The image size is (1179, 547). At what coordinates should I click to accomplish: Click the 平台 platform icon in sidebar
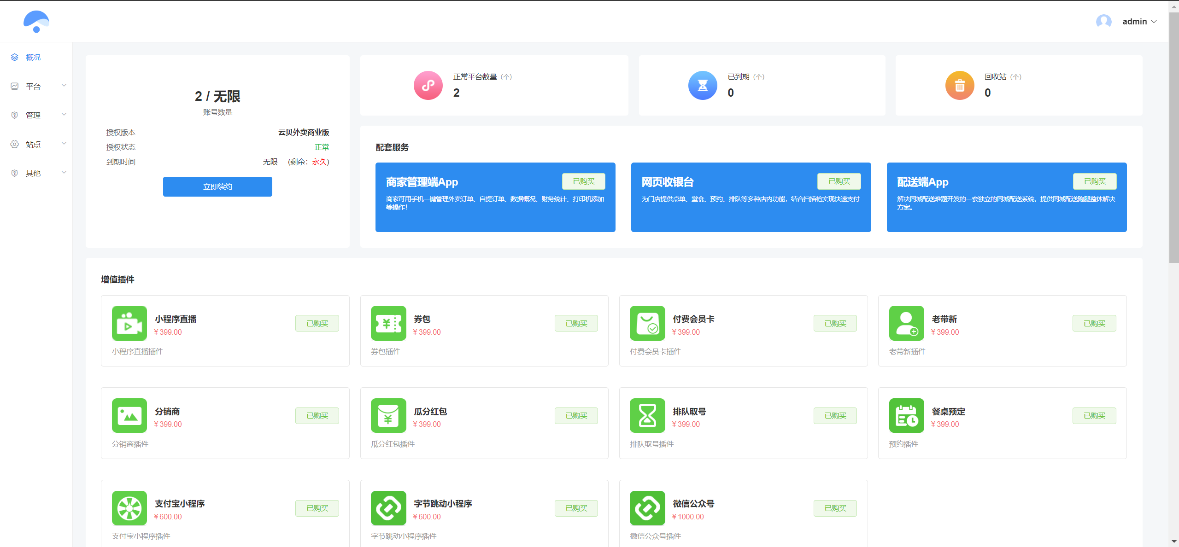(14, 86)
